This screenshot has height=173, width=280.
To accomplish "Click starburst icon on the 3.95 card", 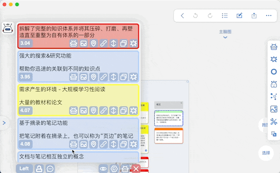I will point(134,77).
